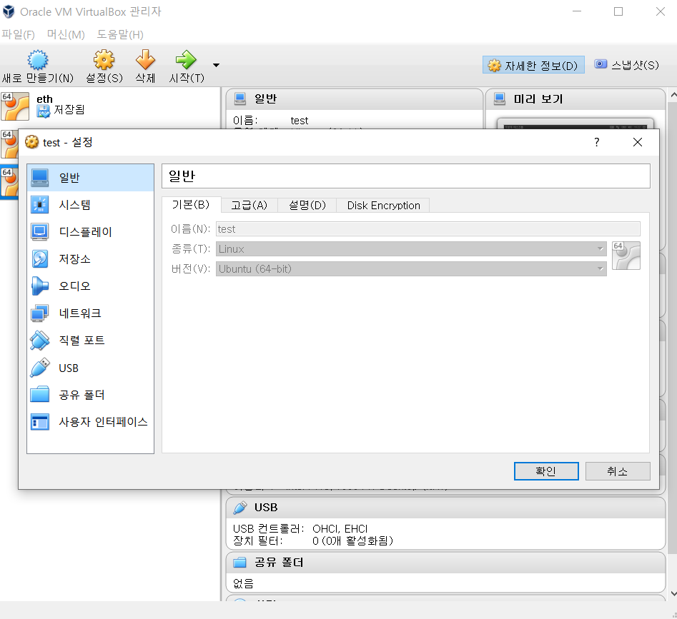Click Shared Folders (공유 폴더) section header icon
The width and height of the screenshot is (677, 619).
239,562
